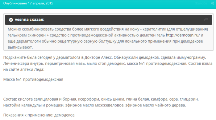
Task: Click the 'Маска №1 противодемодексная' heading line
Action: click(x=33, y=80)
